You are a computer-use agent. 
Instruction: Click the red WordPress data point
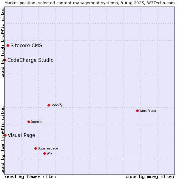[137, 111]
